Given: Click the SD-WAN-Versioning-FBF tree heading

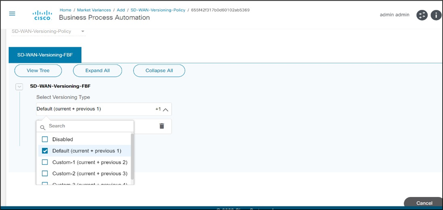Looking at the screenshot, I should tap(60, 86).
